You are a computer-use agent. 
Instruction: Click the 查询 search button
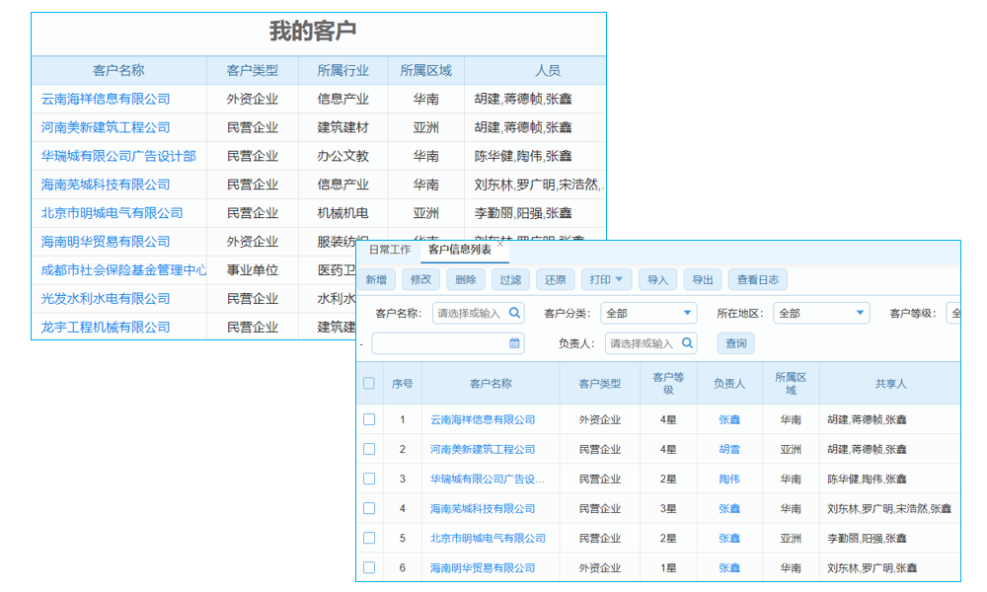(738, 342)
